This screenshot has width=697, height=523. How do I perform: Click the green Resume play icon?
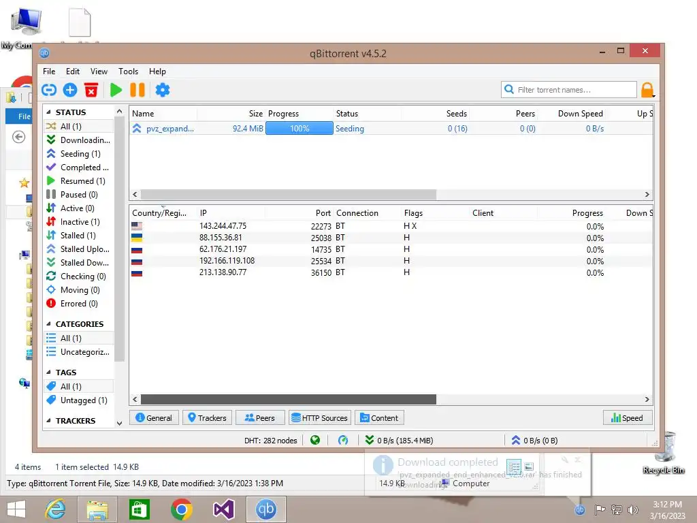pyautogui.click(x=116, y=90)
